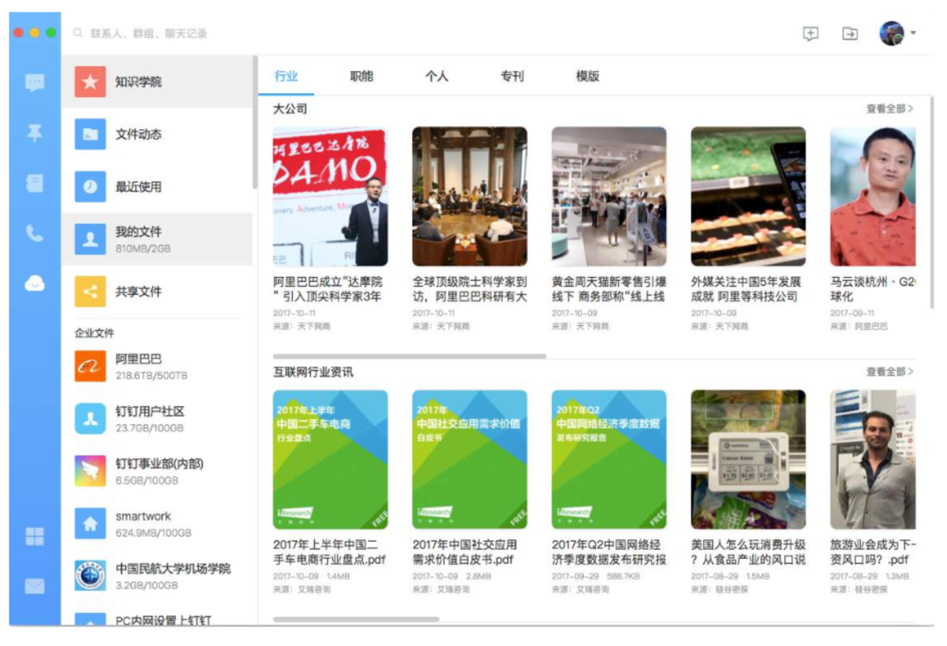Click the 大公司 section heading
947x646 pixels.
coord(290,109)
